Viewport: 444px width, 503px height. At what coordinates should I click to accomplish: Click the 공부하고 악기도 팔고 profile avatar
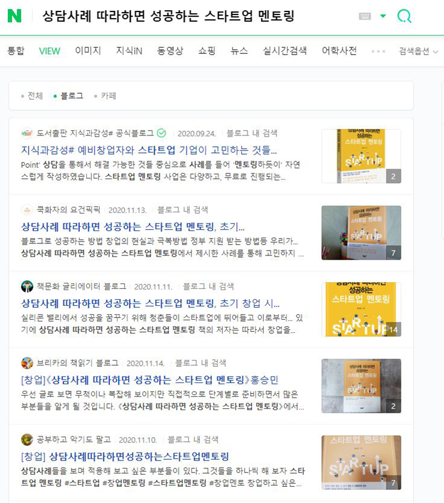pos(27,439)
